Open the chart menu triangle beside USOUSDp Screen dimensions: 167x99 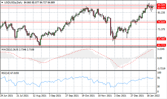(x=2, y=3)
